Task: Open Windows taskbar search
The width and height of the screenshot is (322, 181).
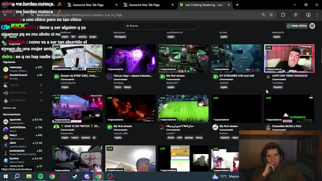Action: click(x=17, y=176)
